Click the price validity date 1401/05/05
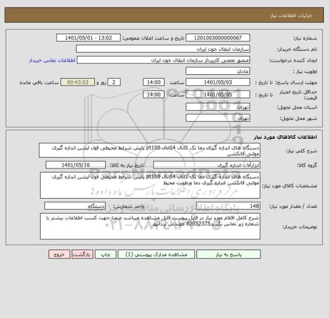Image resolution: width=329 pixels, height=318 pixels. (218, 94)
